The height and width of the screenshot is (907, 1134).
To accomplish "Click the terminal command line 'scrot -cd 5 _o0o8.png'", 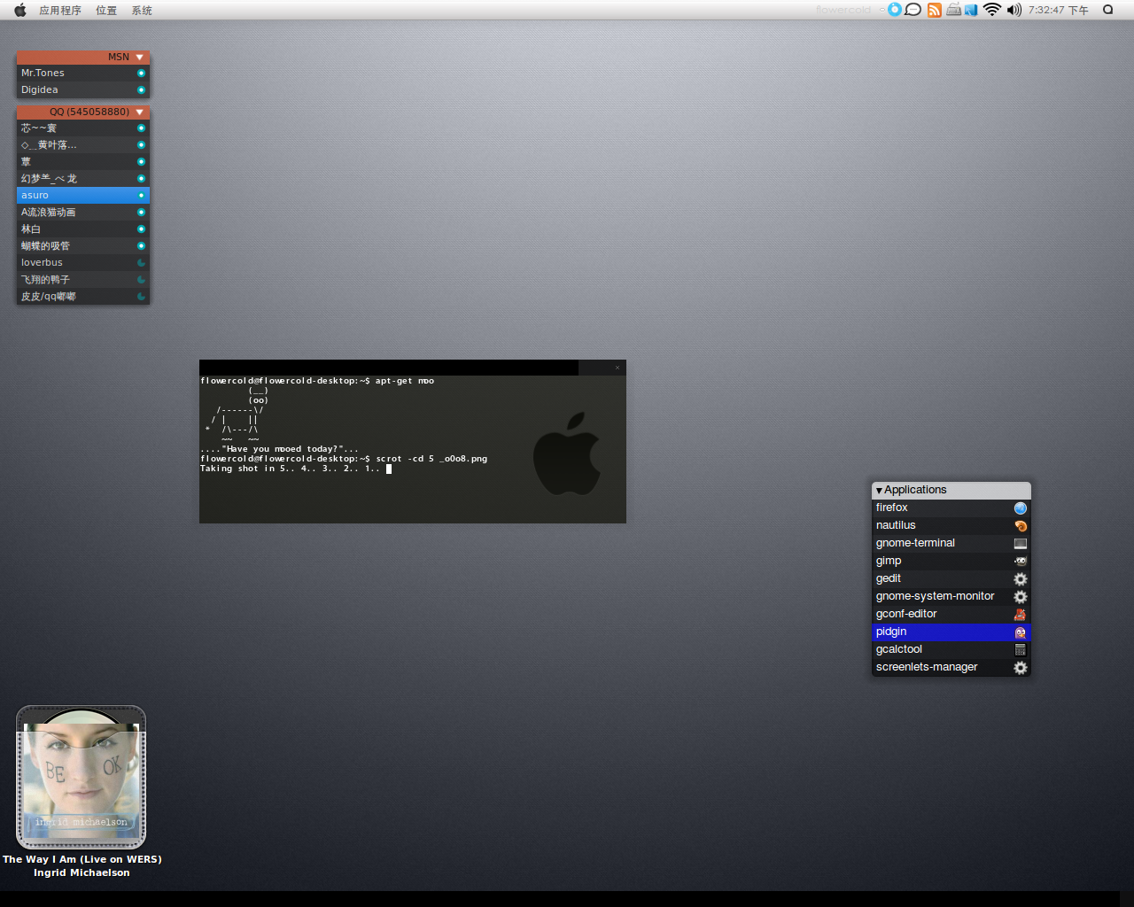I will point(431,459).
